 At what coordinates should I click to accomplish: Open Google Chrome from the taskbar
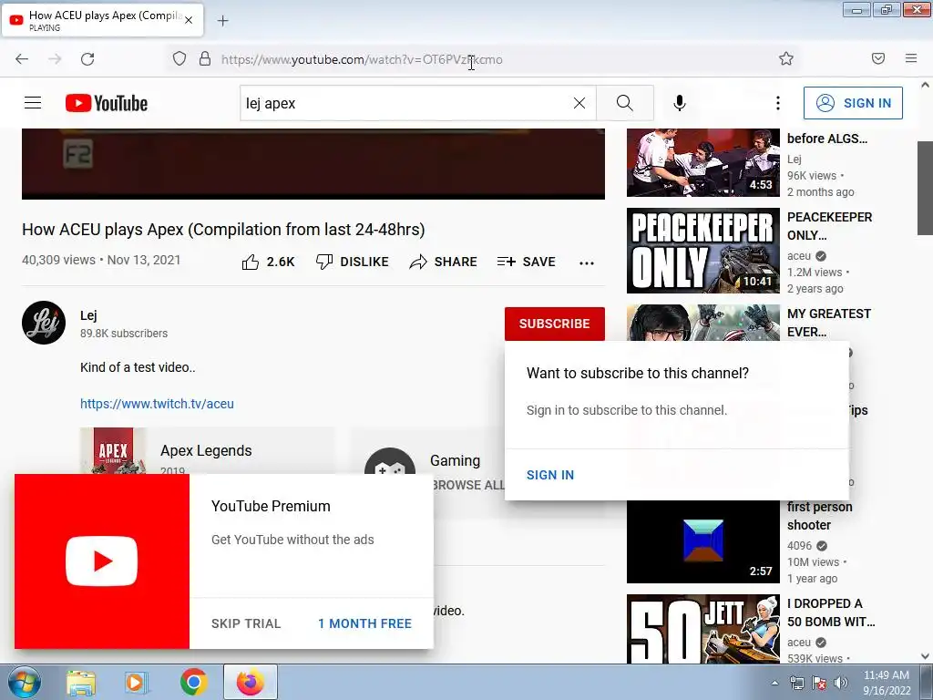coord(193,682)
